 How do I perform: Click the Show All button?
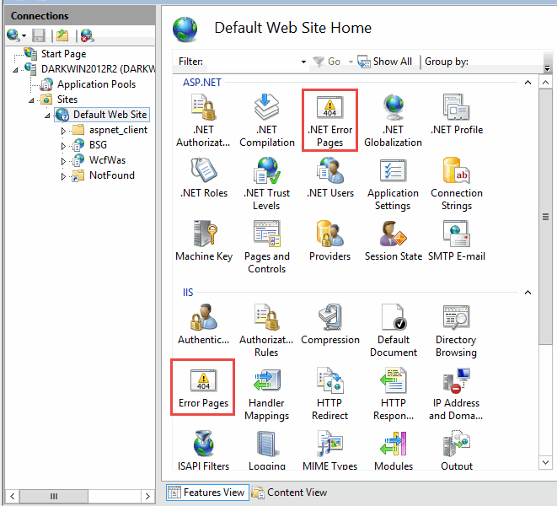point(385,62)
